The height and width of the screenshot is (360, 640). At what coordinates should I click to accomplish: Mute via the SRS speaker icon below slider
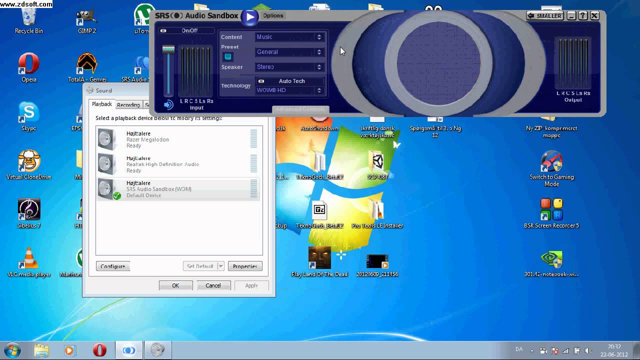[x=168, y=104]
